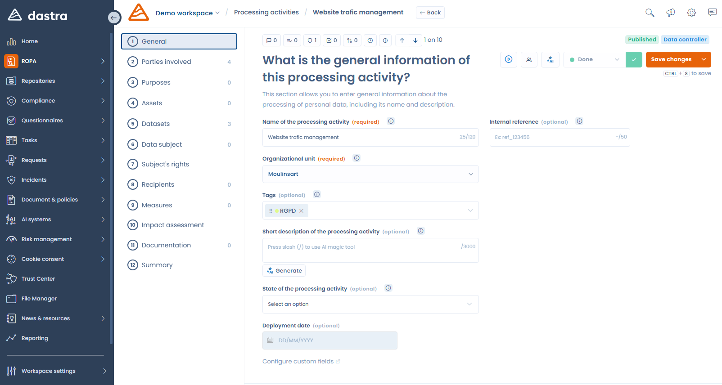The width and height of the screenshot is (722, 385).
Task: Click info icon next to Organizational unit
Action: [x=356, y=158]
